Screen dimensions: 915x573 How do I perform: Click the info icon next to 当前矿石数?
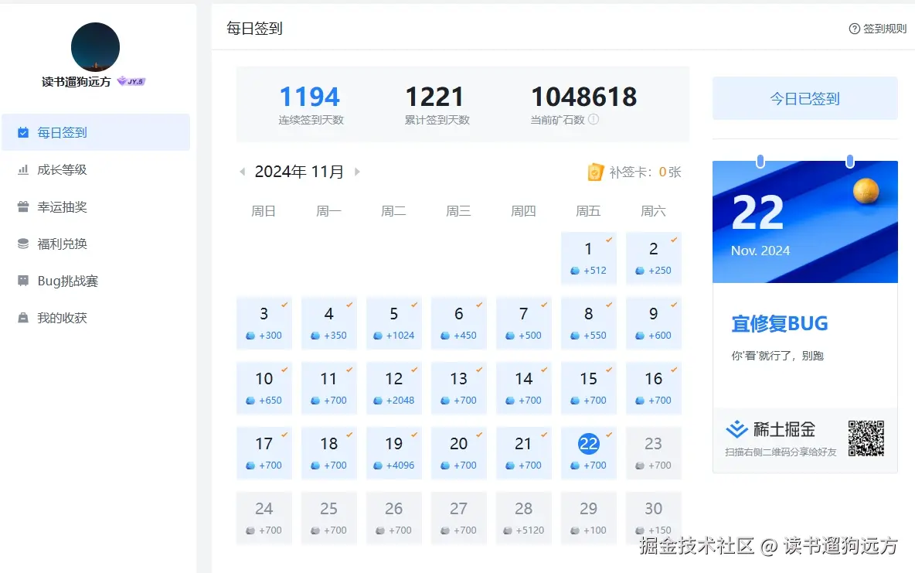pos(594,121)
